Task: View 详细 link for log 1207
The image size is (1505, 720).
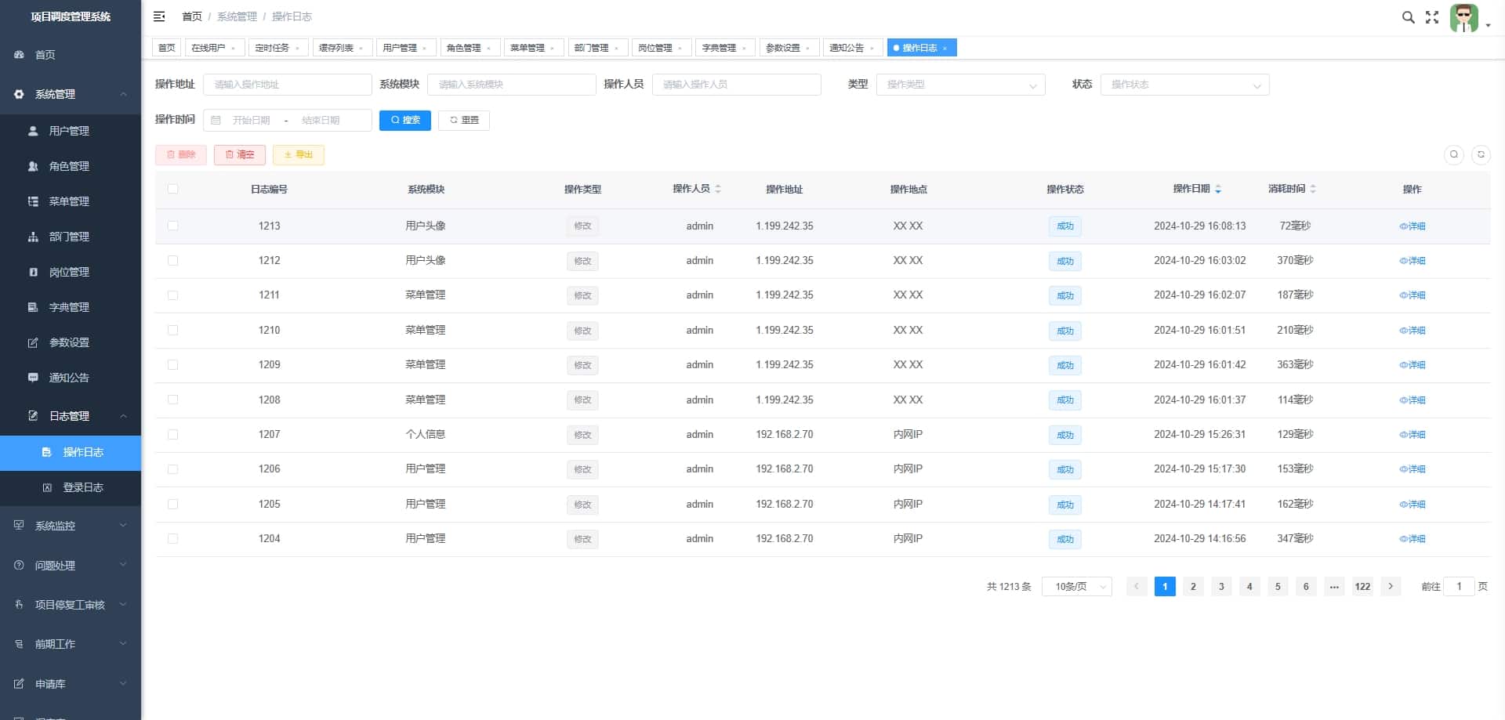Action: pyautogui.click(x=1413, y=435)
